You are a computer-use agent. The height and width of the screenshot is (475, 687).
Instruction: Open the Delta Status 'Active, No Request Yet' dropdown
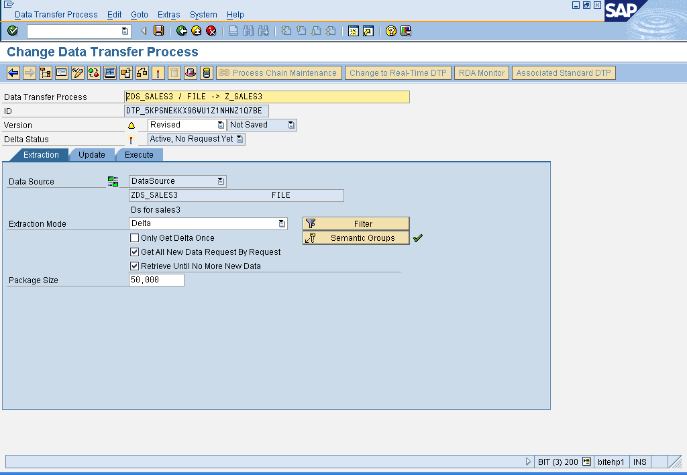tap(240, 139)
